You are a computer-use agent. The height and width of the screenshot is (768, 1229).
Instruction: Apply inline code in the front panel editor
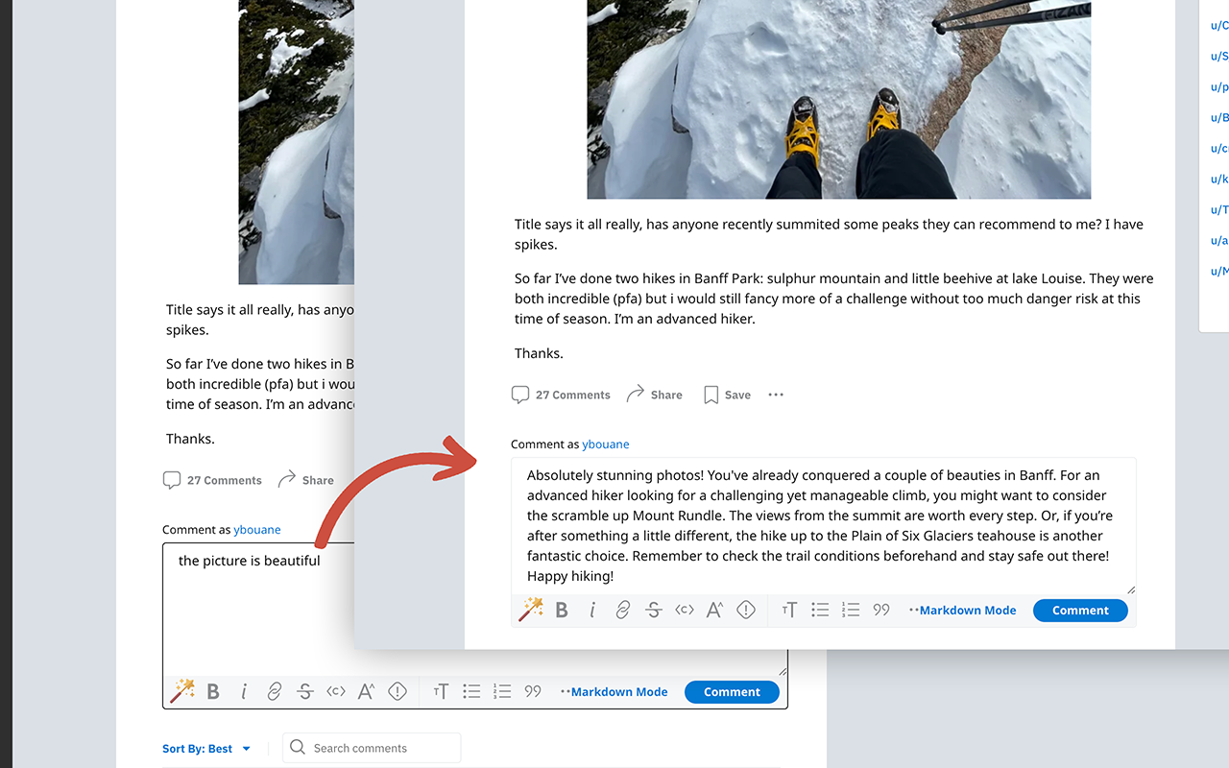pos(685,610)
